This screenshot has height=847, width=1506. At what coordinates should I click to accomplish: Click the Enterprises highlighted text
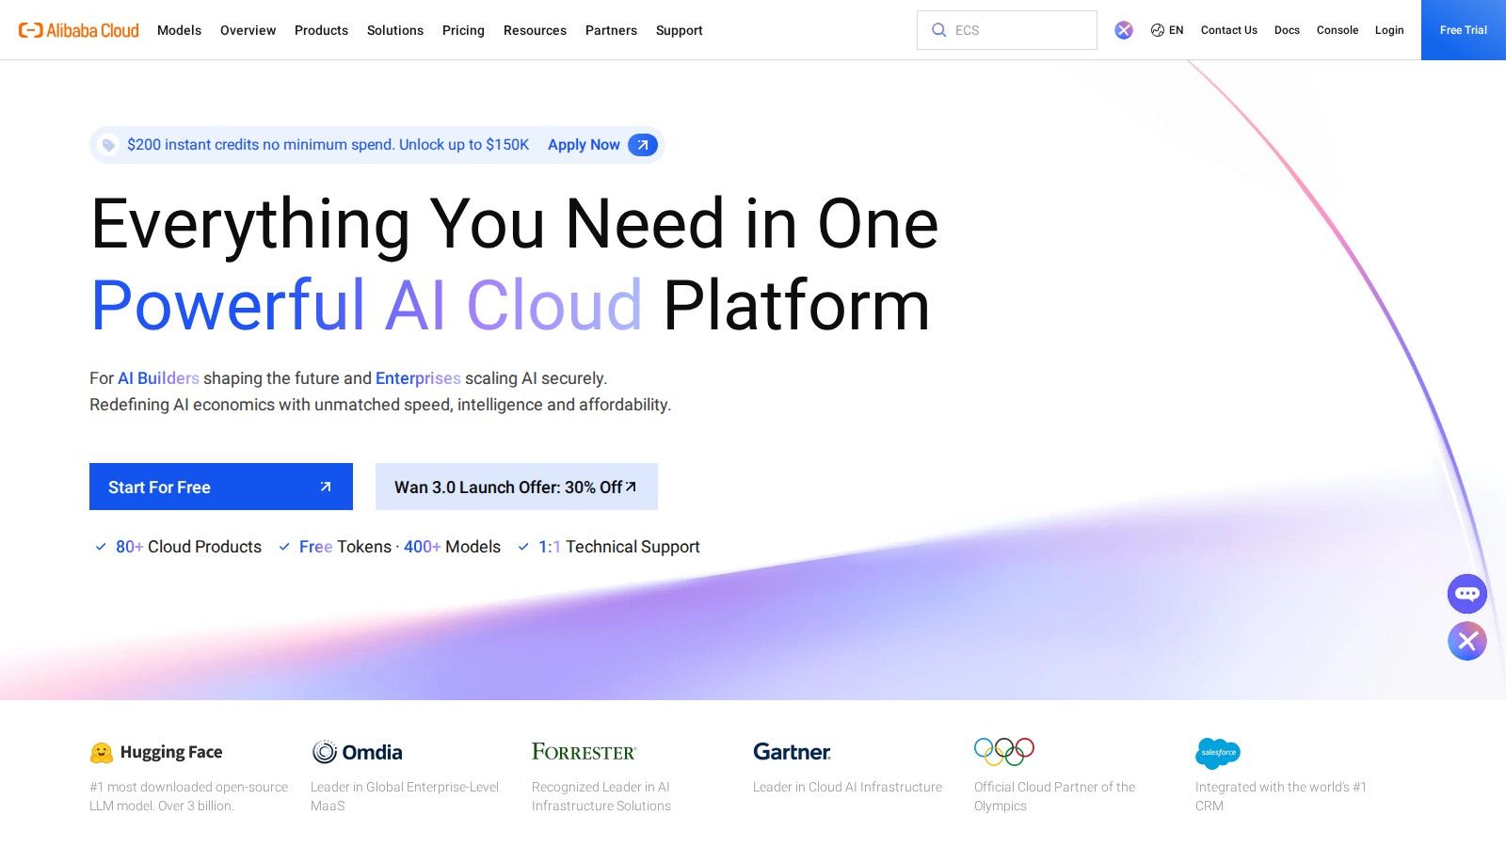click(418, 378)
